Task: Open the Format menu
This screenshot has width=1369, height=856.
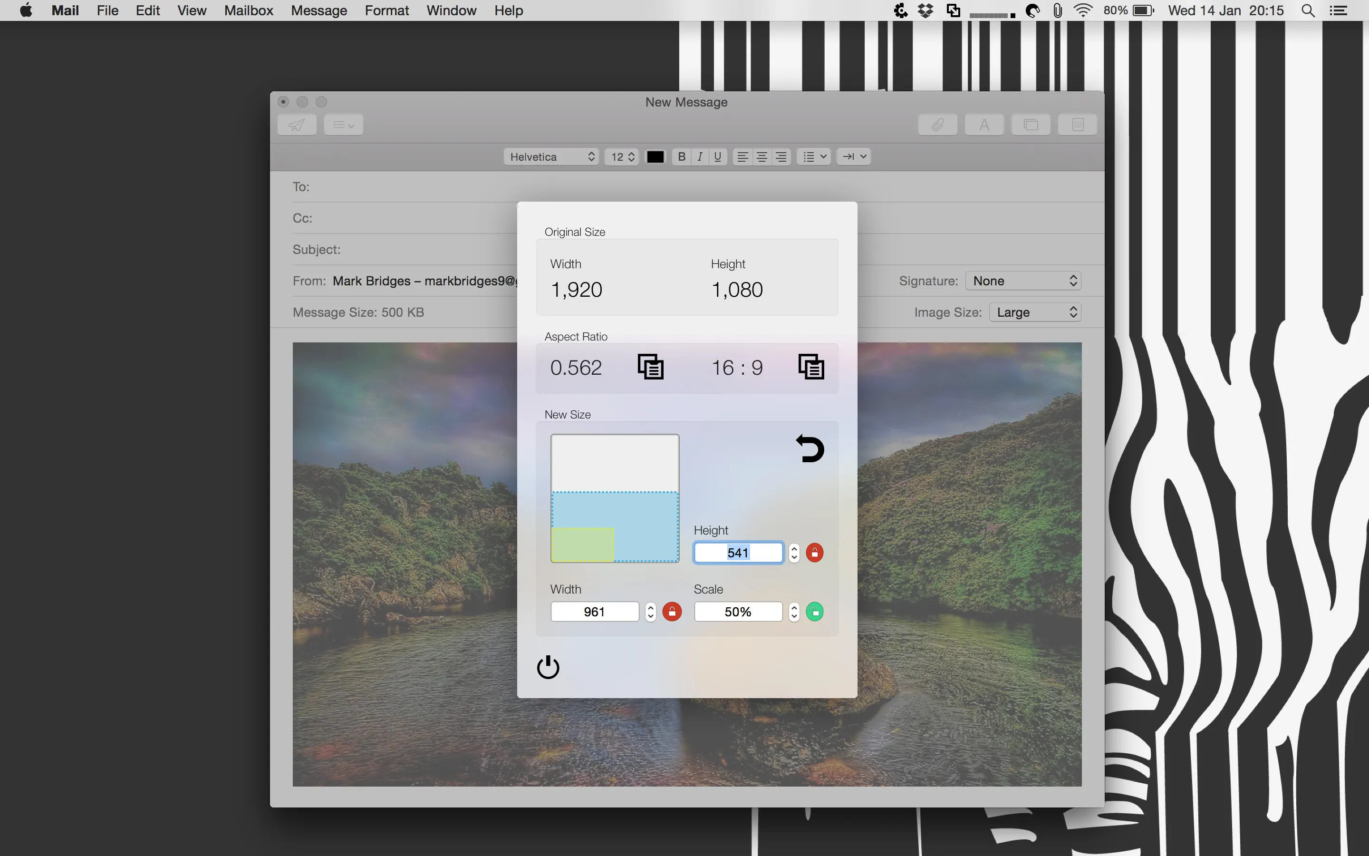Action: [x=386, y=10]
